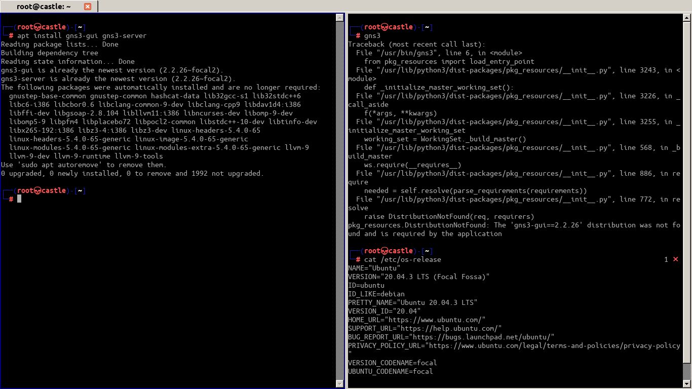Screen dimensions: 692x389
Task: Click the 'UBUNTU_CODENAME=focal' line
Action: click(391, 371)
